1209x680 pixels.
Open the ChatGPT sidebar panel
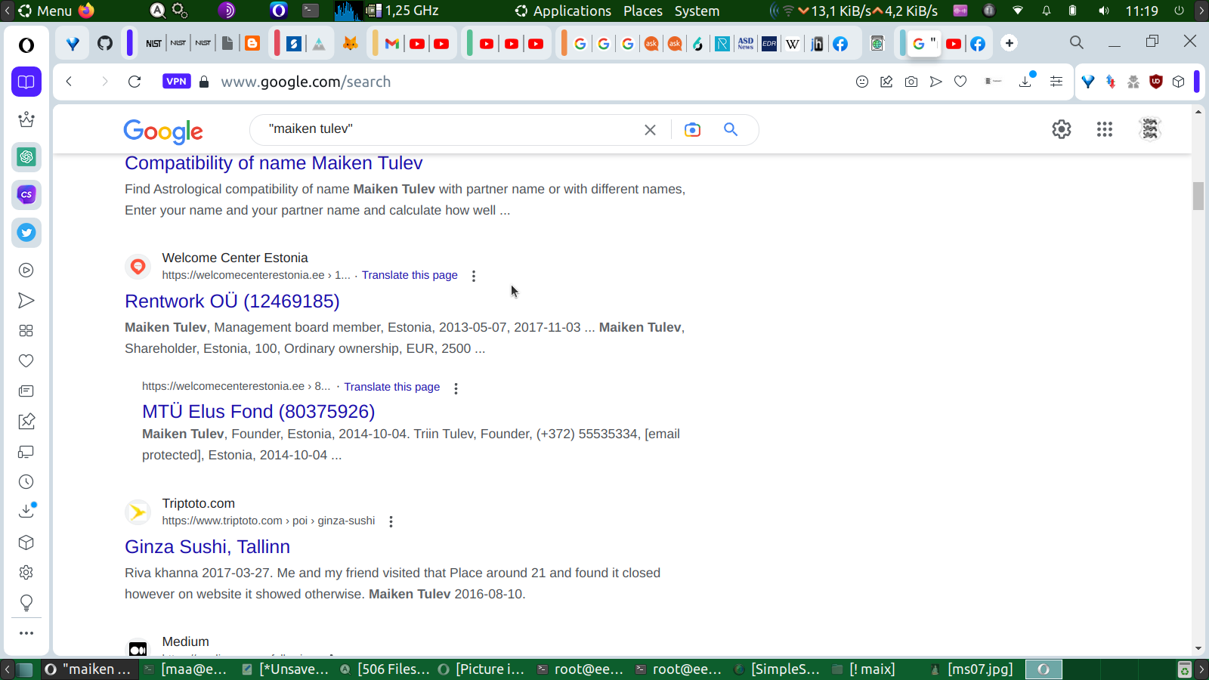click(x=26, y=157)
